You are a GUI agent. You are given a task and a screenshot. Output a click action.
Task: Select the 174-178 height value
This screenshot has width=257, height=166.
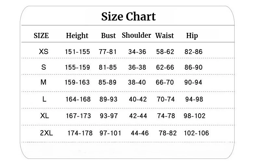80,133
